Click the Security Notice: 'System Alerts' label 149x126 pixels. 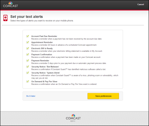pyautogui.click(x=46, y=73)
